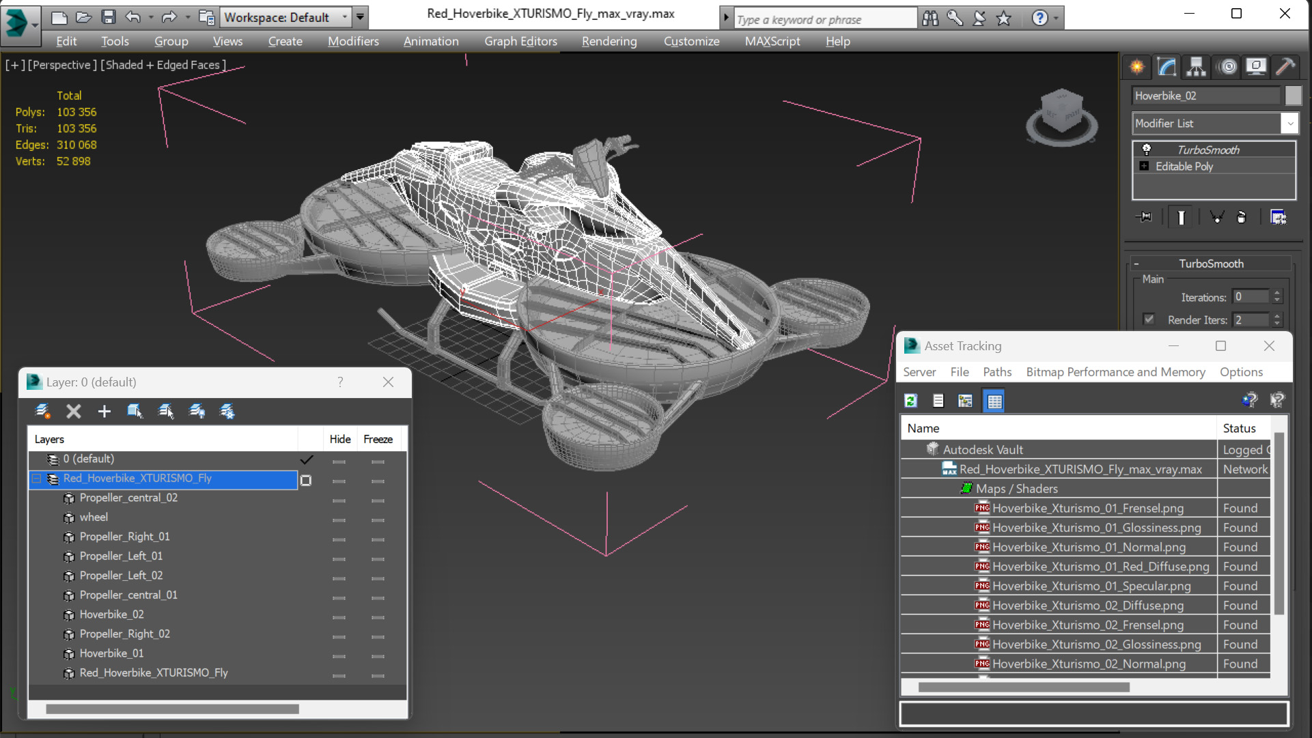Toggle Hide for Hoverbike_02 row
The width and height of the screenshot is (1312, 738).
coord(339,618)
